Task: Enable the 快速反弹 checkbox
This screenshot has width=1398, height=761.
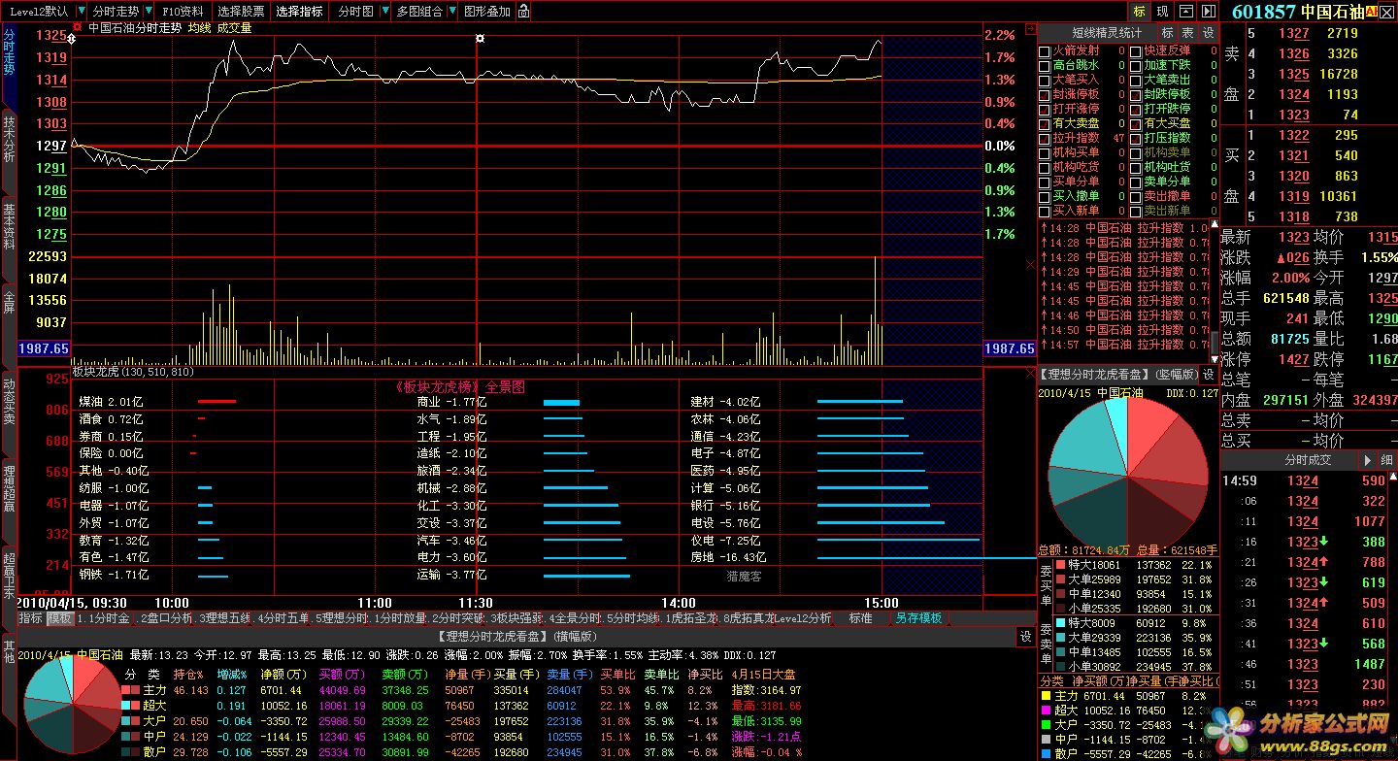Action: coord(1135,50)
